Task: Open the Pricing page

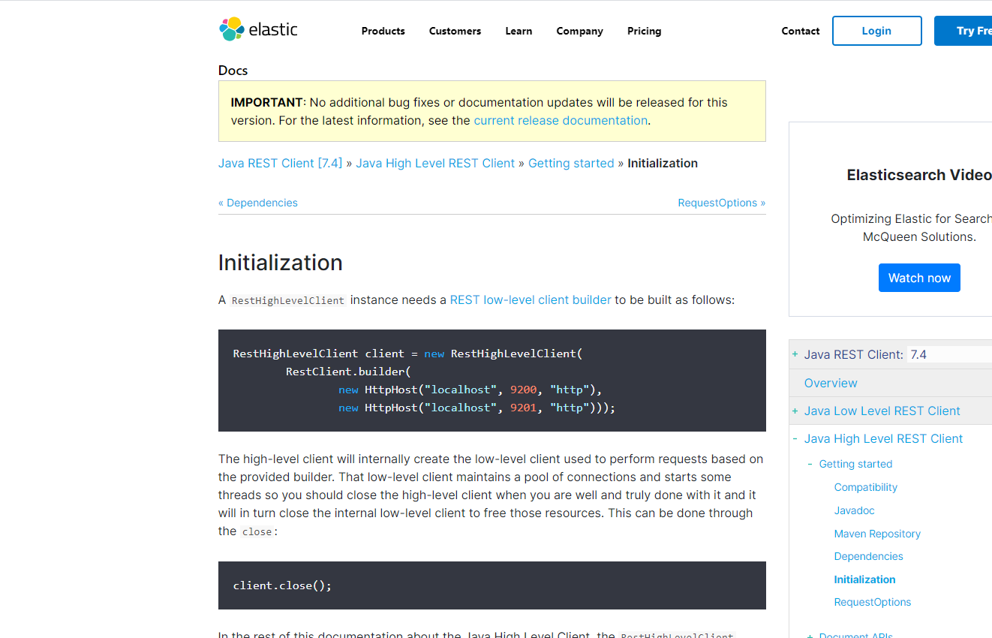Action: click(x=644, y=31)
